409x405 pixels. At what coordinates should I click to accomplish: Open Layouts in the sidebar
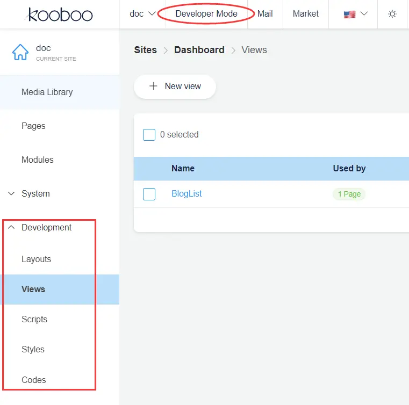point(36,259)
